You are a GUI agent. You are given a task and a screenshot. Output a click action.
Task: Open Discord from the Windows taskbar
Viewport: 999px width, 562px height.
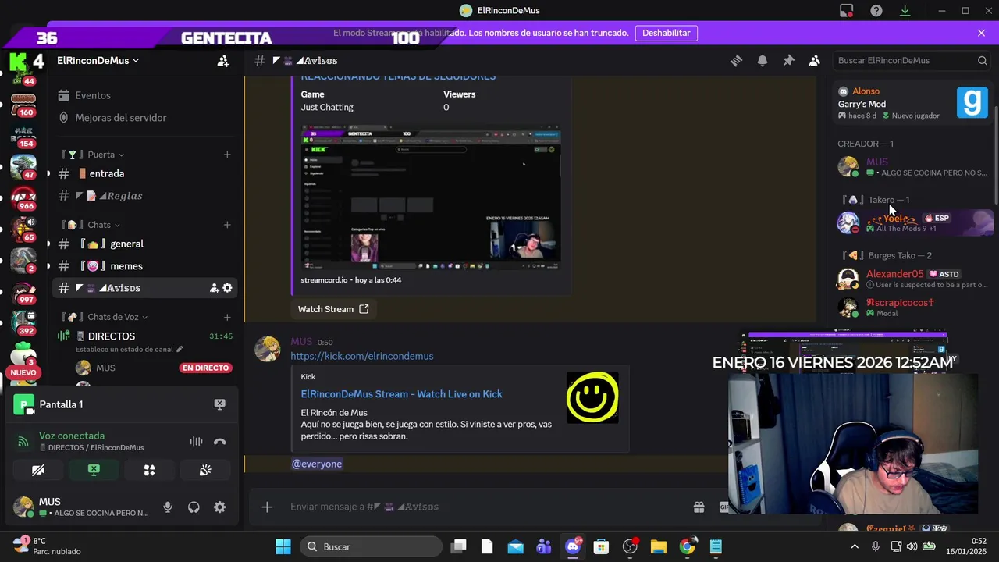pyautogui.click(x=573, y=546)
